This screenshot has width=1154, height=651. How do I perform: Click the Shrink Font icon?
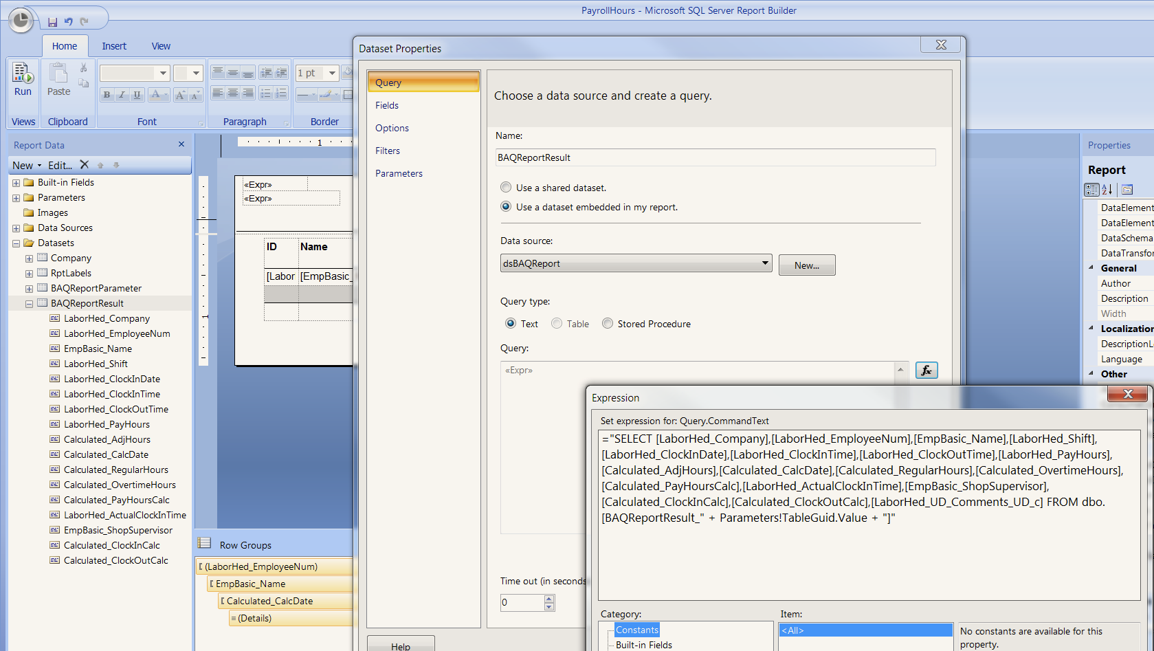pyautogui.click(x=195, y=95)
